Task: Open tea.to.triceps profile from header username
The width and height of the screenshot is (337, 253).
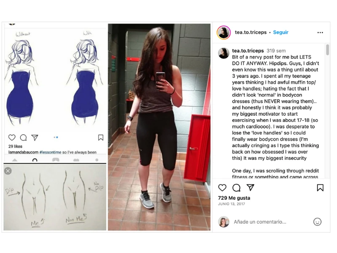Action: pyautogui.click(x=251, y=32)
